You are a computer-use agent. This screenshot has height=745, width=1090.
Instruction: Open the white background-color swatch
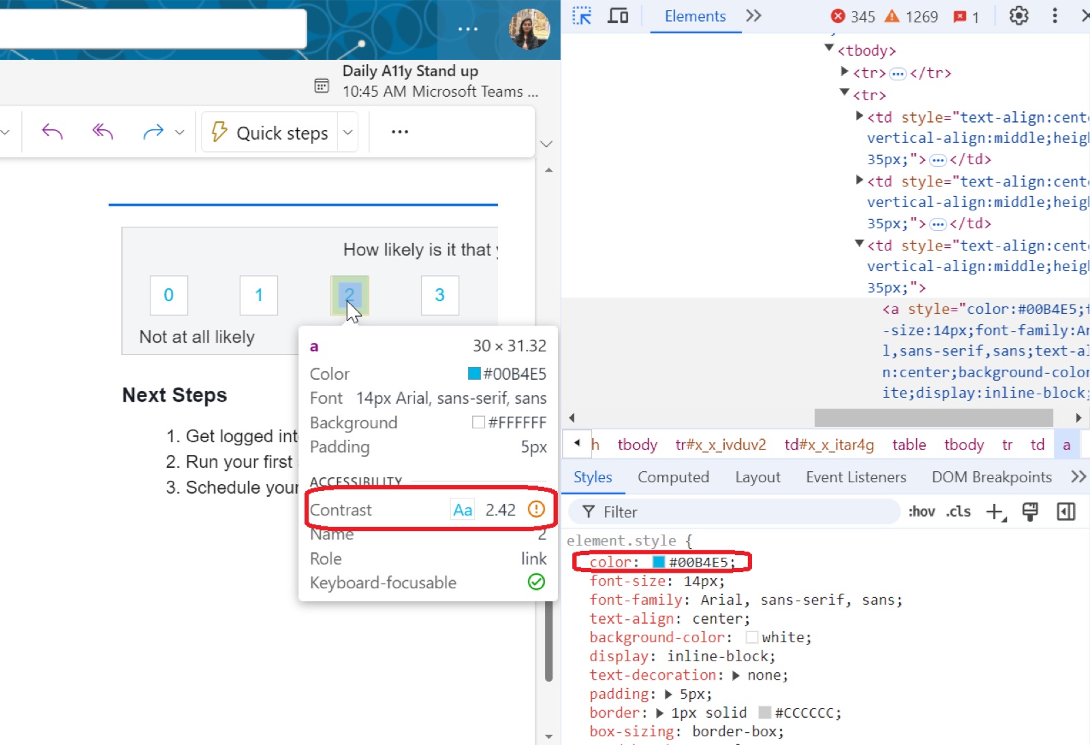coord(751,637)
